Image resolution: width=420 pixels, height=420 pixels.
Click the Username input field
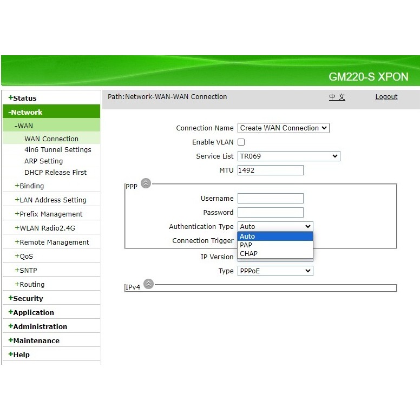270,199
